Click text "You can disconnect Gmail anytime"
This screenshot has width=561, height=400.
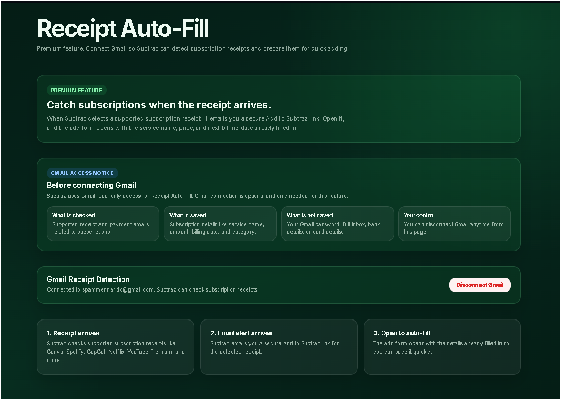(453, 228)
